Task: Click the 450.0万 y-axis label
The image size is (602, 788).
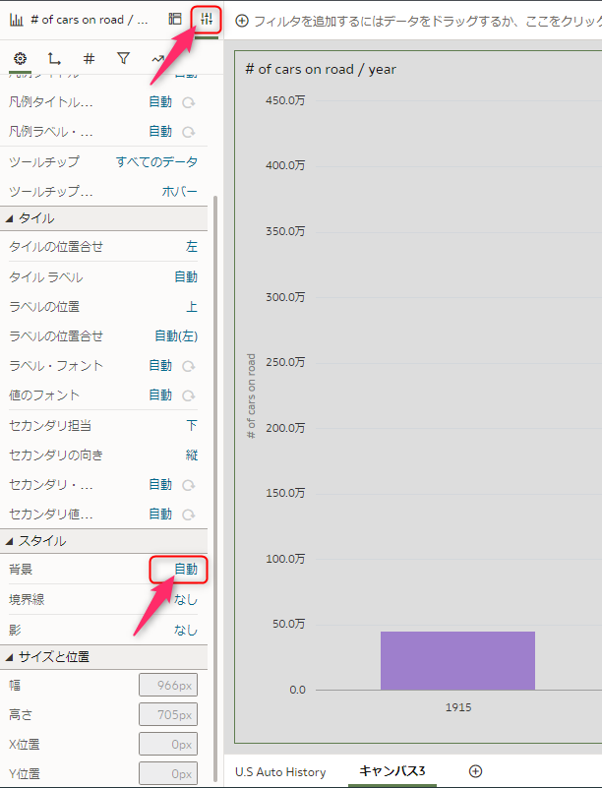Action: [x=285, y=100]
